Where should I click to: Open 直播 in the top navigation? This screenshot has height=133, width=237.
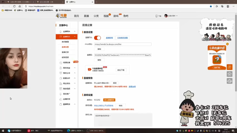pyautogui.click(x=86, y=16)
